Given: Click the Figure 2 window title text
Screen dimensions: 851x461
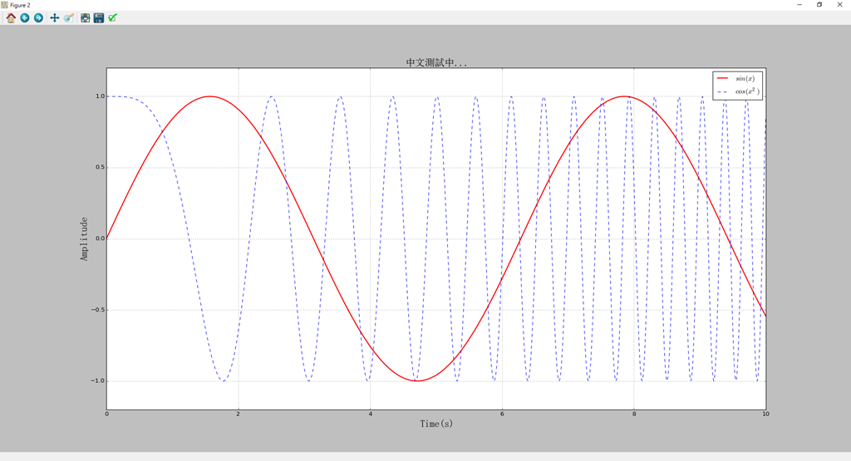Looking at the screenshot, I should click(x=20, y=6).
